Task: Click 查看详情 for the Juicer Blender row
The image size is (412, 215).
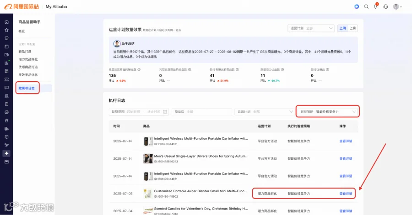Action: pos(346,194)
